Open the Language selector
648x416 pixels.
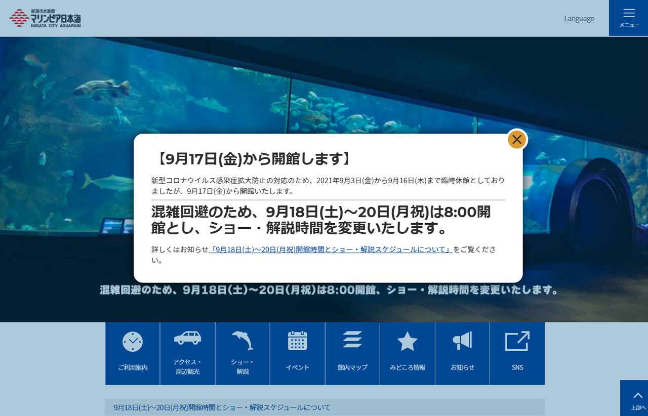[x=579, y=18]
